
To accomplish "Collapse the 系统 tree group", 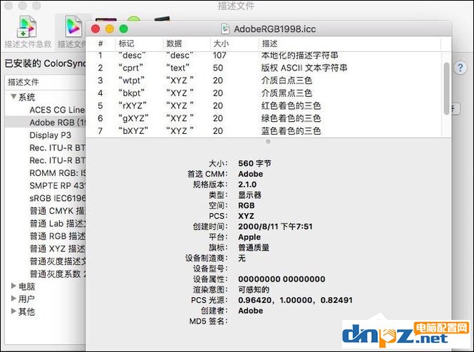I will (x=14, y=97).
